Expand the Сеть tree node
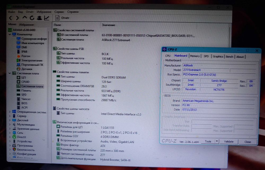Viewport: 265px width, 170px height. click(x=10, y=133)
